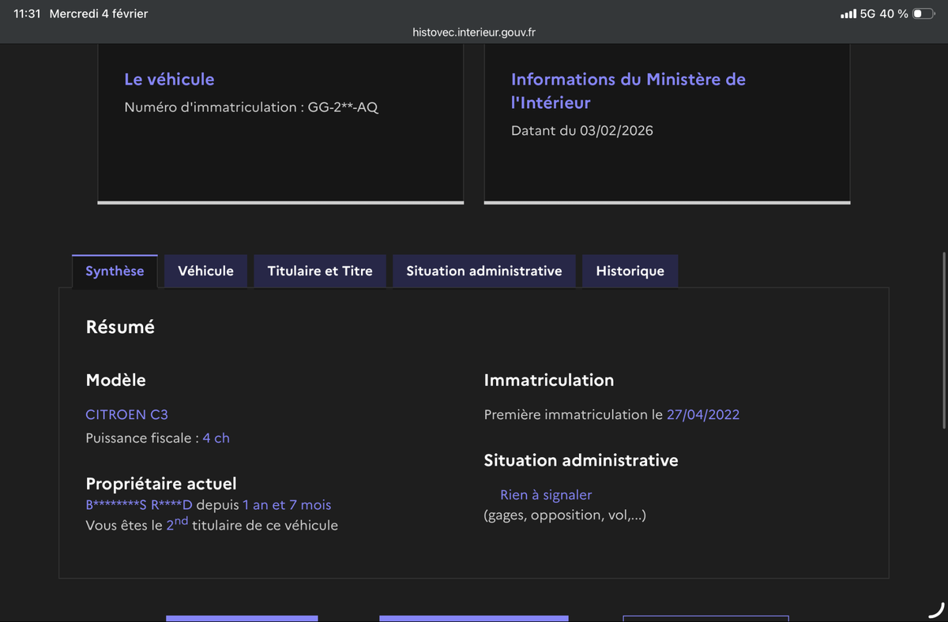Open the puissance fiscale 4 ch link
The image size is (948, 622).
(x=216, y=438)
